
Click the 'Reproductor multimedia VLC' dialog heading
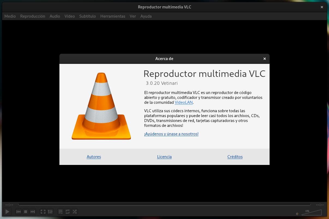[204, 74]
